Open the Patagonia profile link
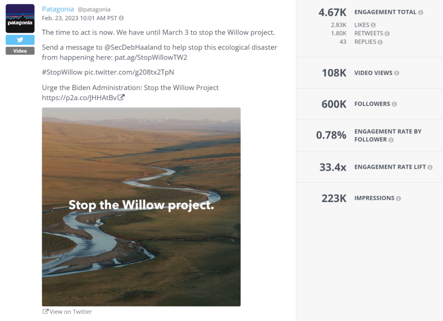The width and height of the screenshot is (443, 321). (x=58, y=9)
